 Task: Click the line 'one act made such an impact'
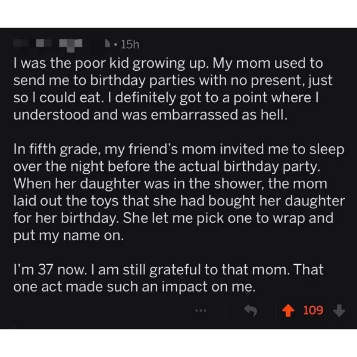pyautogui.click(x=110, y=287)
